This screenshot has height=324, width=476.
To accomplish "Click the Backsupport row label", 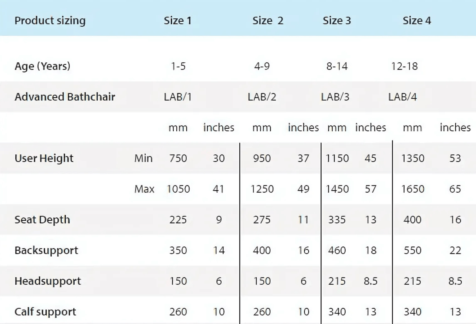I will 46,250.
